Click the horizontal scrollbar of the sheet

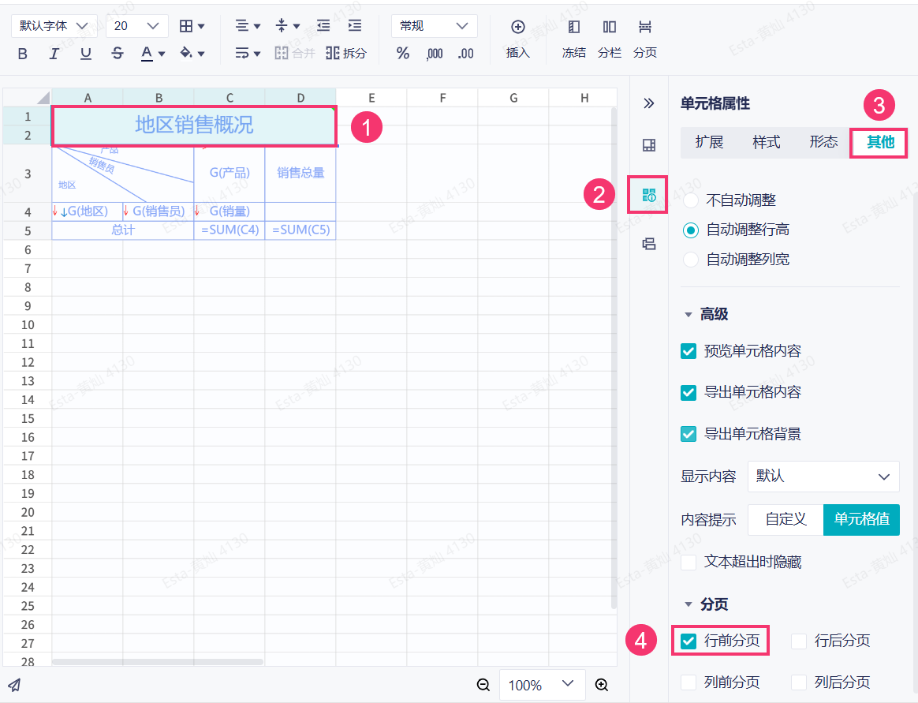pyautogui.click(x=158, y=662)
